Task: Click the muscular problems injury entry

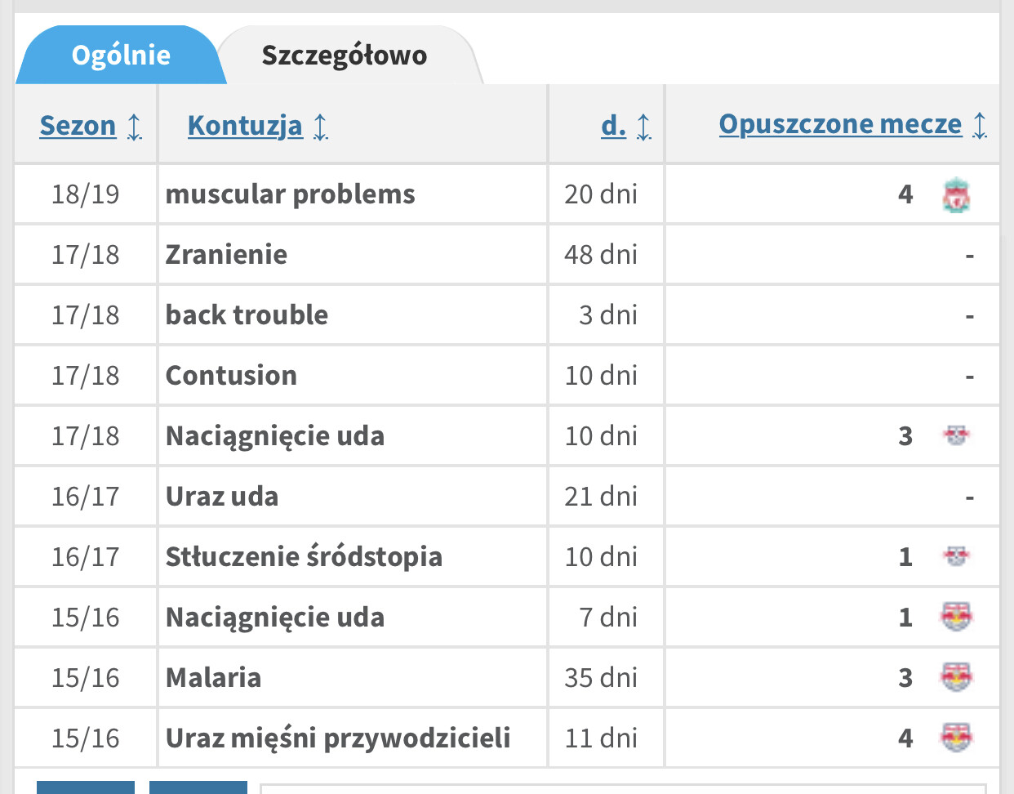Action: [x=290, y=194]
